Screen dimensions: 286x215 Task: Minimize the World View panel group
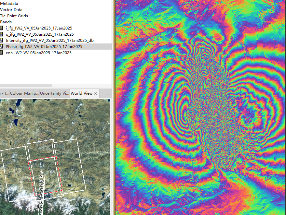pyautogui.click(x=108, y=94)
